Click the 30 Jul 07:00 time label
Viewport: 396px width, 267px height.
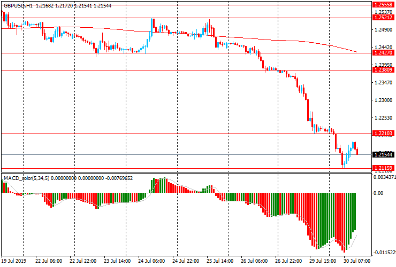357,261
